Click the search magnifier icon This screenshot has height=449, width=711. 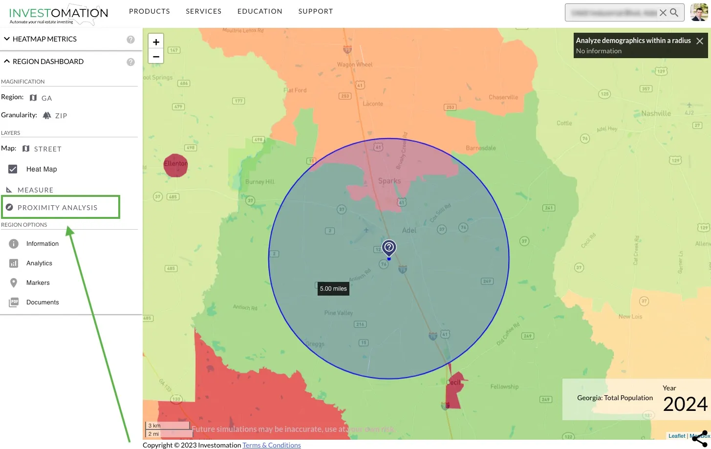675,12
